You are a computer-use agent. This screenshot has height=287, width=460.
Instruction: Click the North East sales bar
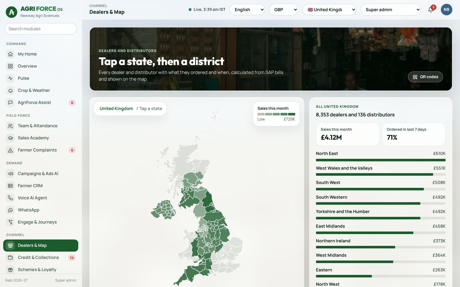coord(381,160)
